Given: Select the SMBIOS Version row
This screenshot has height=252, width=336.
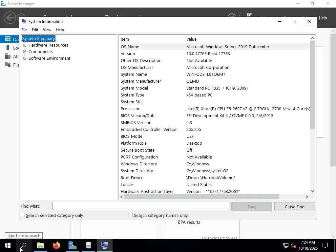Looking at the screenshot, I should pos(215,123).
